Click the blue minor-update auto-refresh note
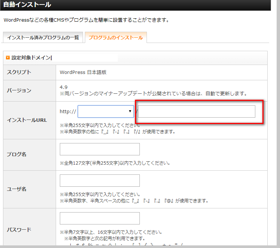Image resolution: width=280 pixels, height=248 pixels. tap(153, 93)
